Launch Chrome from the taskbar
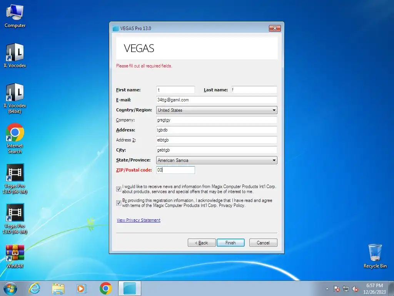 coord(105,288)
